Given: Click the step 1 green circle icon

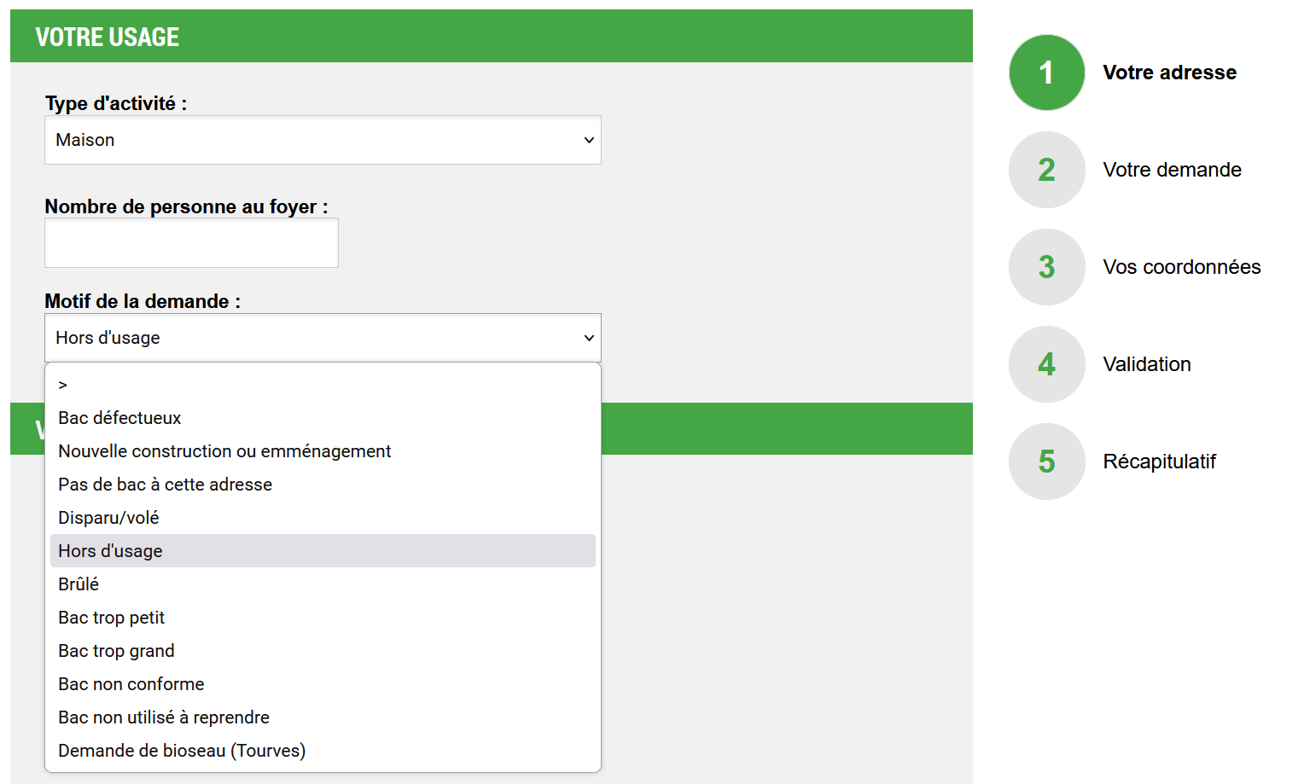Looking at the screenshot, I should click(1046, 73).
